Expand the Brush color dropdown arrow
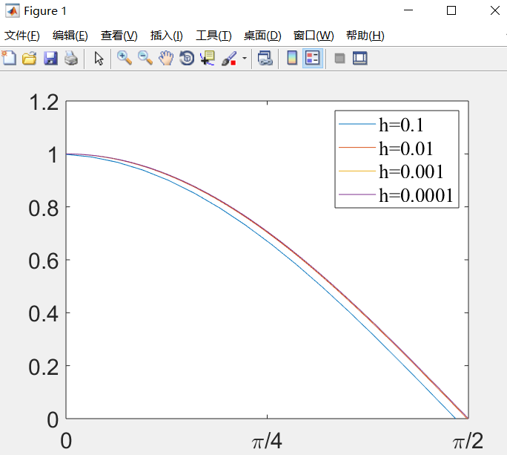507x455 pixels. point(245,59)
